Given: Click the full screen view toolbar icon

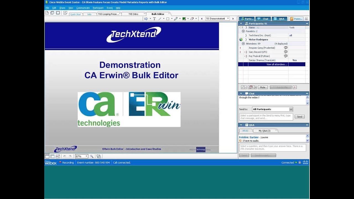Looking at the screenshot, I should pyautogui.click(x=58, y=13).
